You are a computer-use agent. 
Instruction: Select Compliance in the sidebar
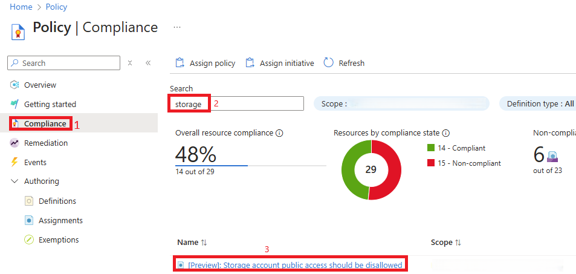(45, 123)
